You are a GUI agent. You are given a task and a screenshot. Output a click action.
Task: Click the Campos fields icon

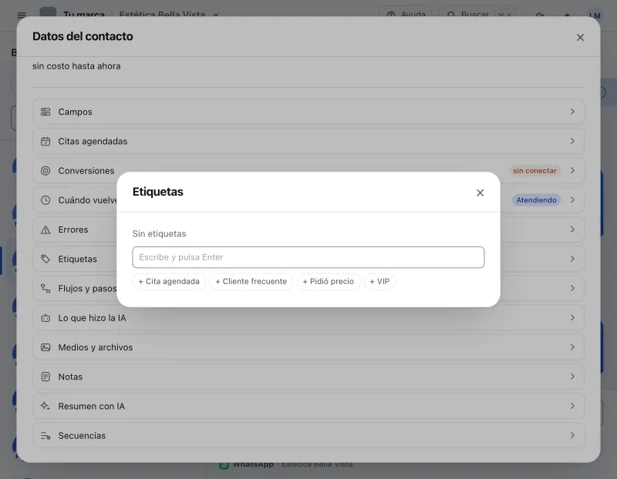pyautogui.click(x=46, y=112)
